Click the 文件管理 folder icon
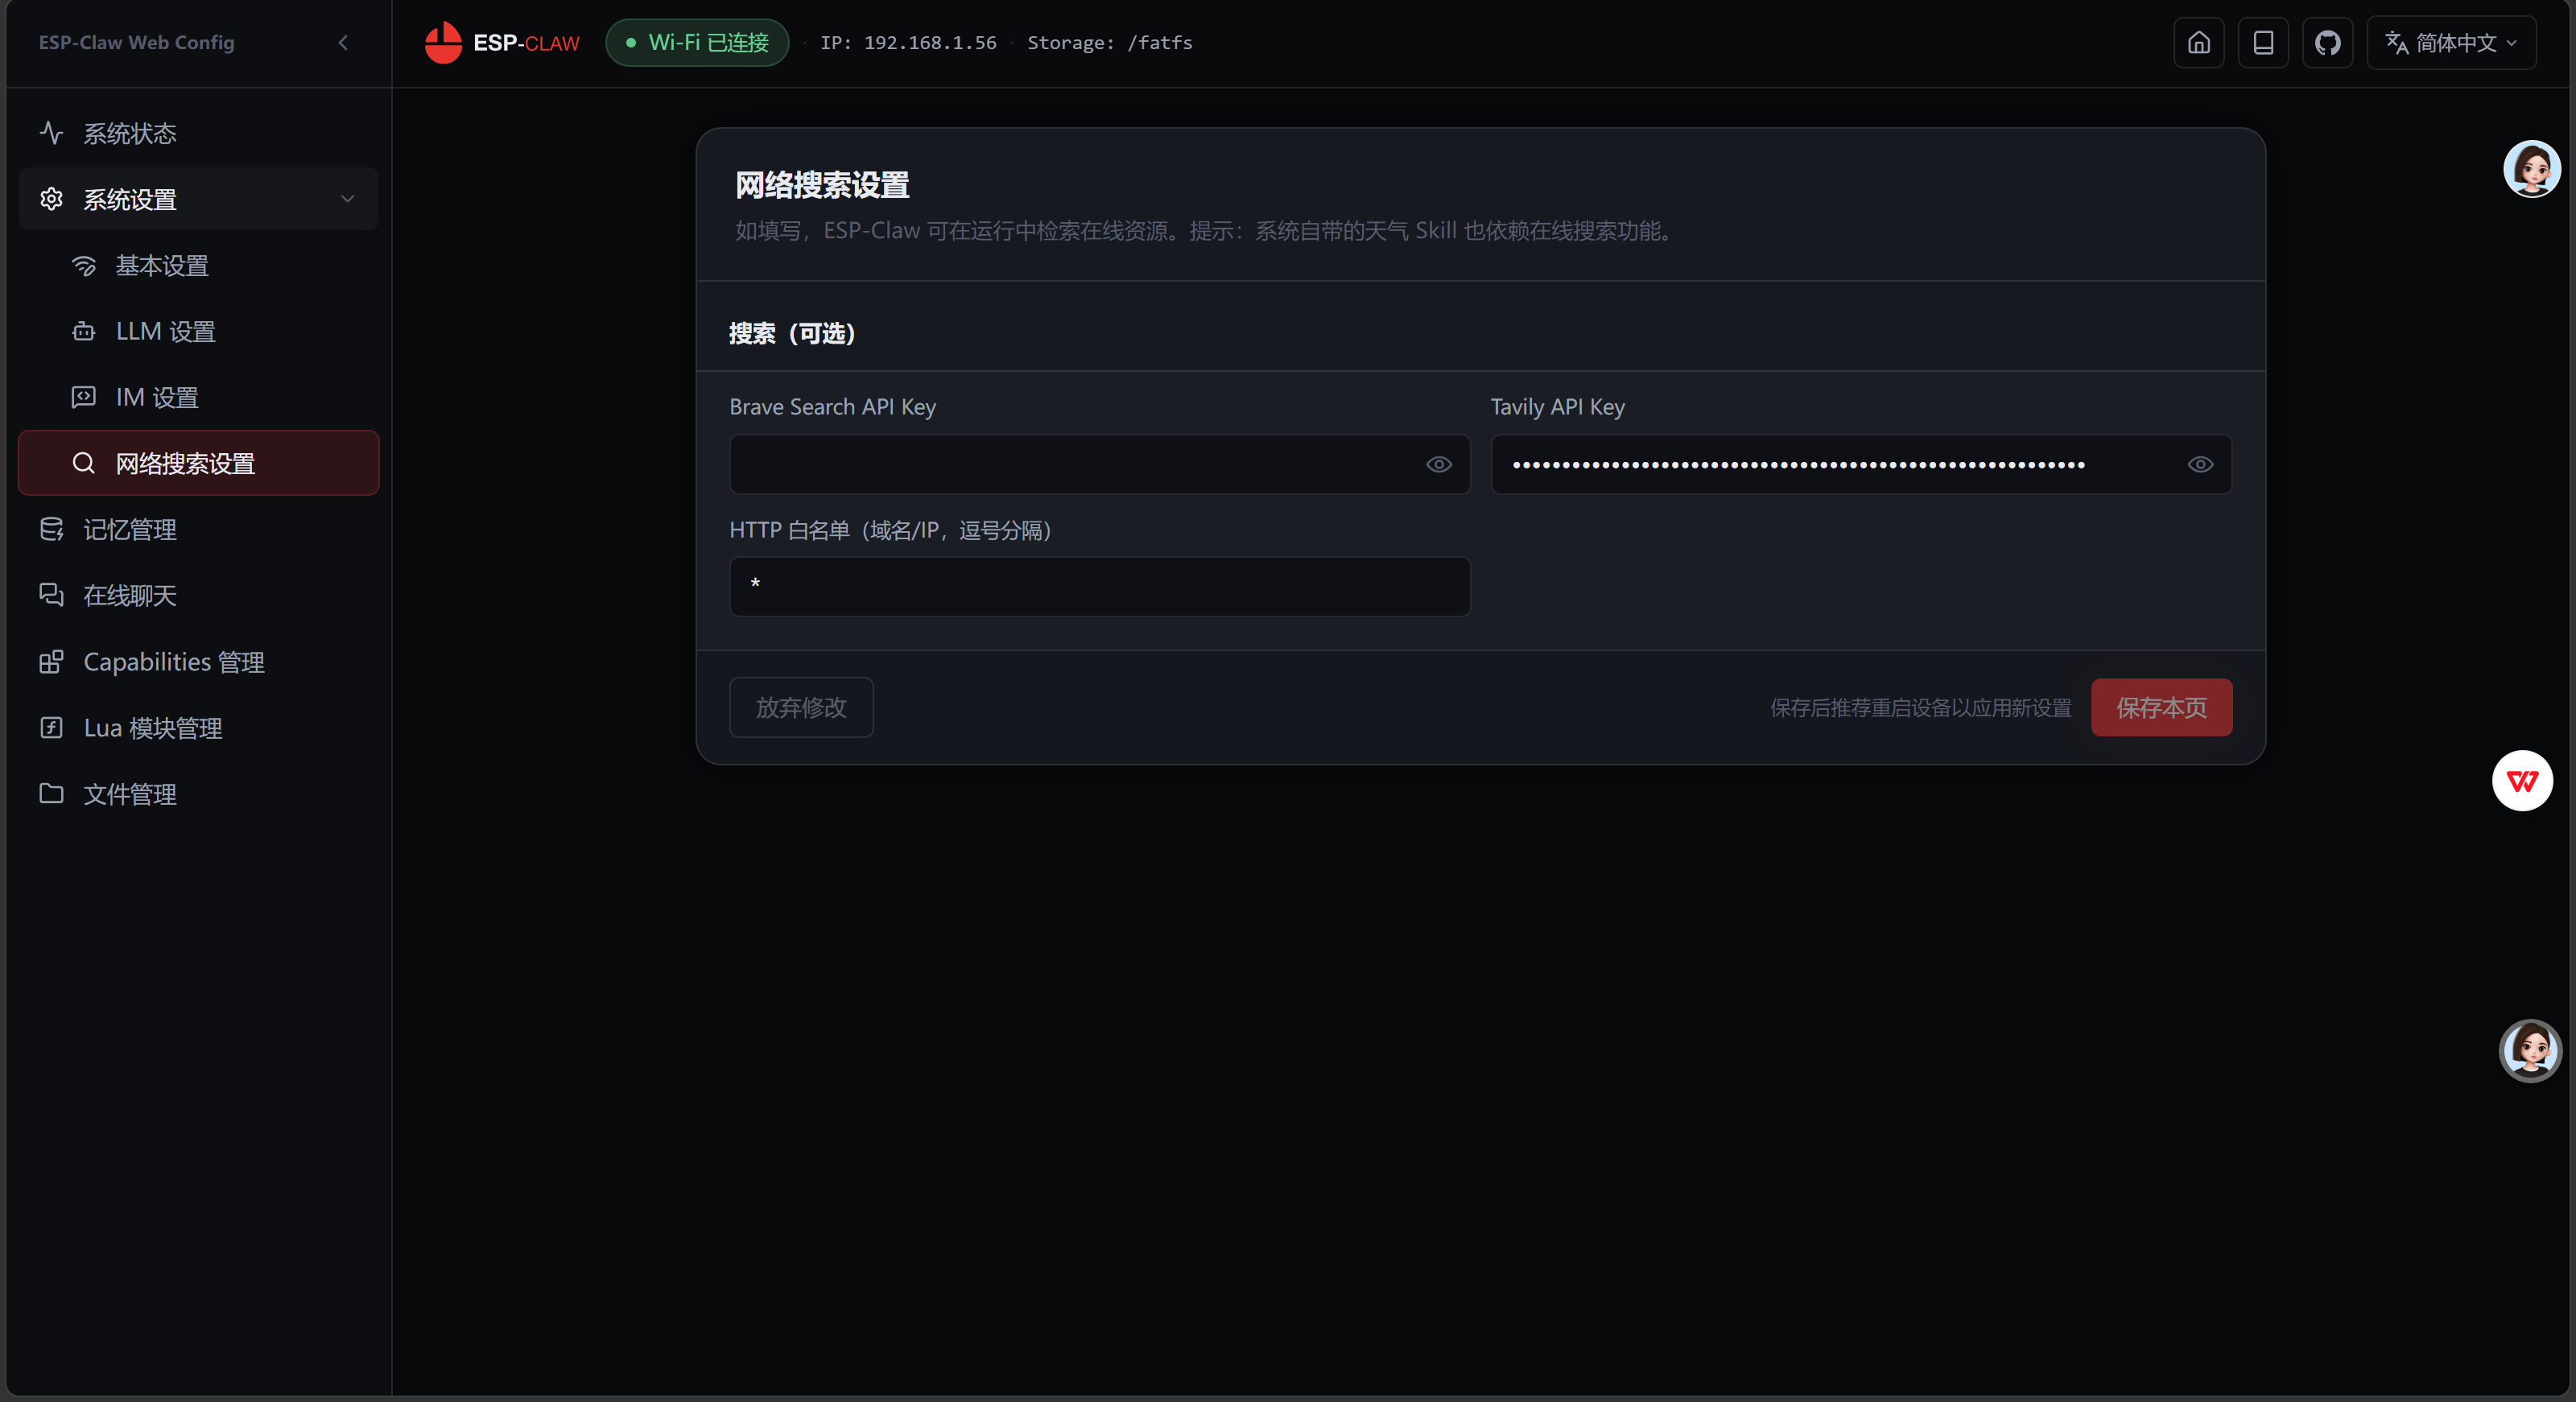 click(x=51, y=794)
